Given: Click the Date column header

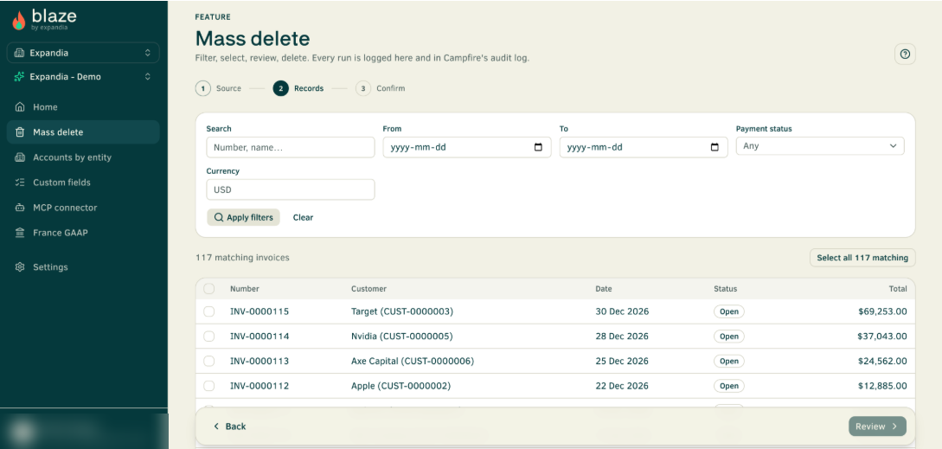Looking at the screenshot, I should tap(604, 288).
